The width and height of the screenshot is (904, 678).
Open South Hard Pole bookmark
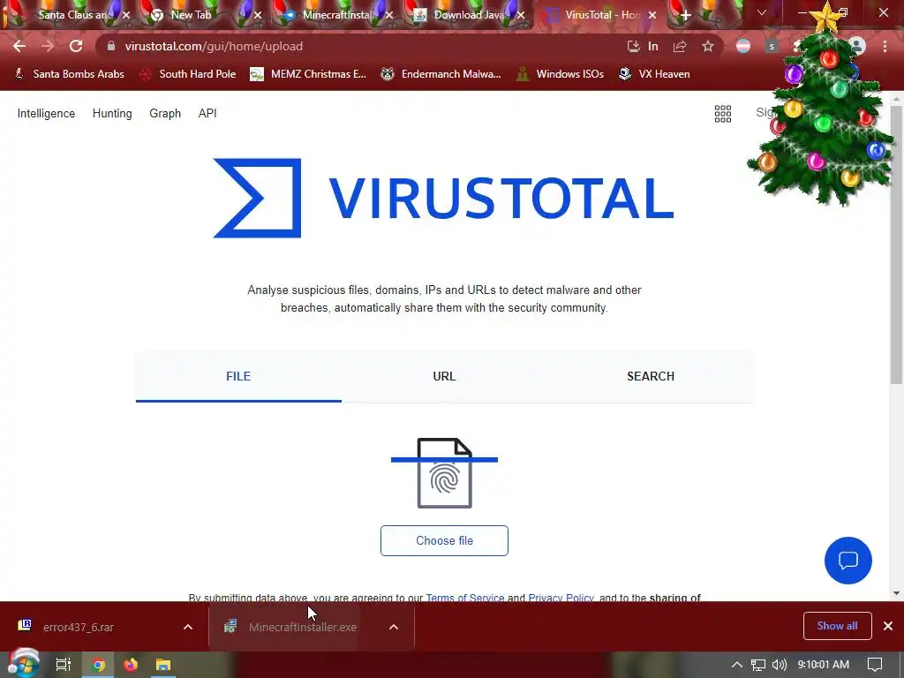point(188,74)
